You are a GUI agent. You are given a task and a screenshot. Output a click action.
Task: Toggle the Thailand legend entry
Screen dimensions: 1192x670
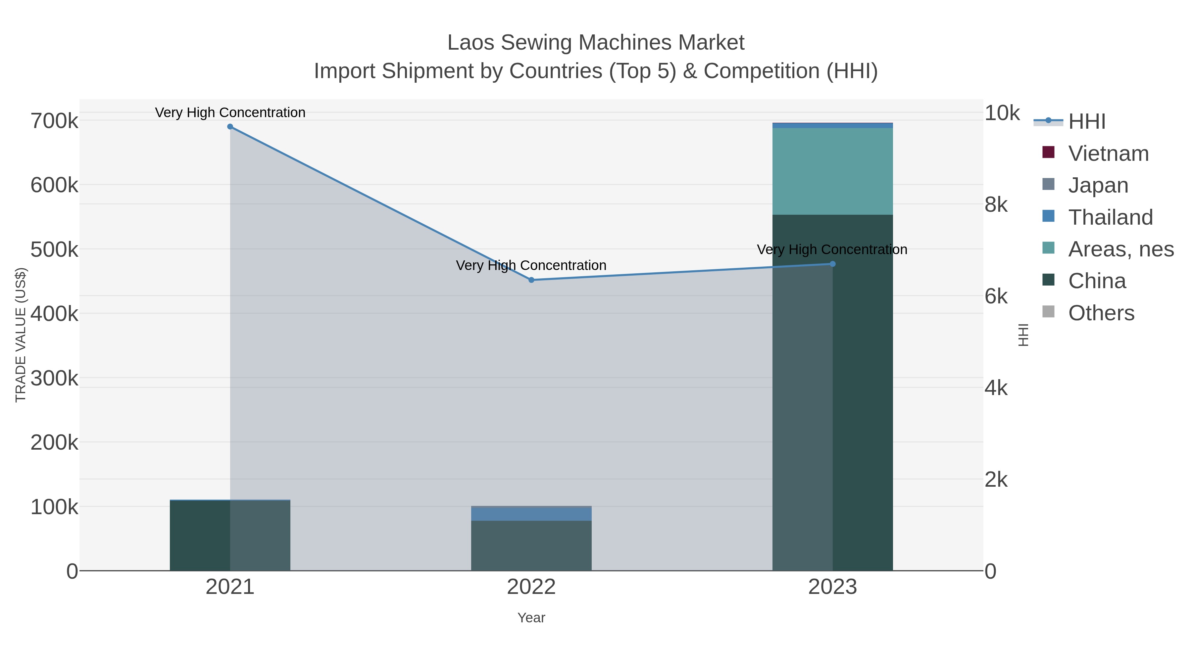[1097, 217]
